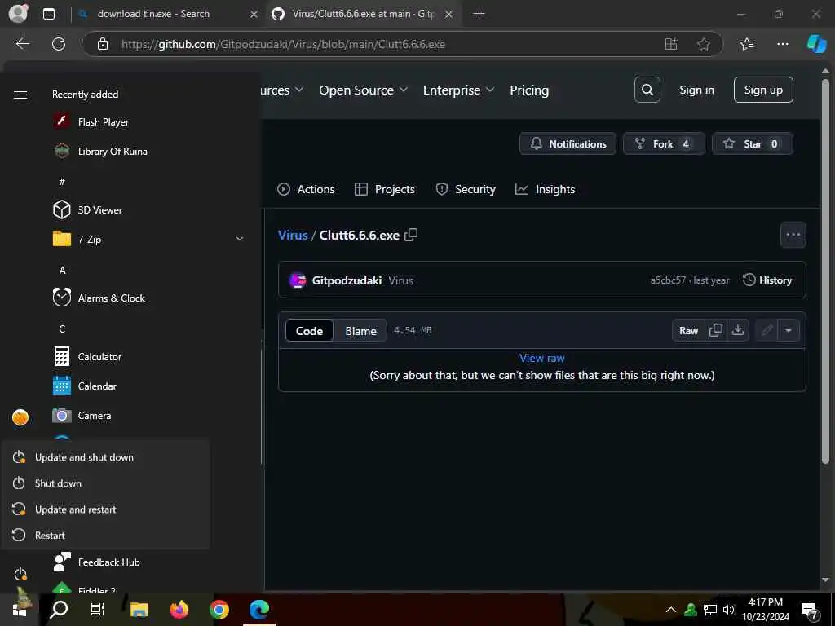Click the volume speaker tray icon
The width and height of the screenshot is (835, 626).
pyautogui.click(x=728, y=610)
